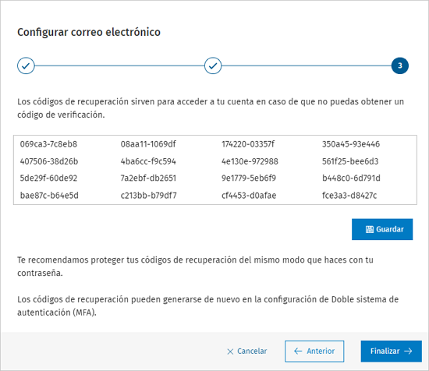The width and height of the screenshot is (429, 371).
Task: Go back with the Anterior button
Action: pos(314,351)
